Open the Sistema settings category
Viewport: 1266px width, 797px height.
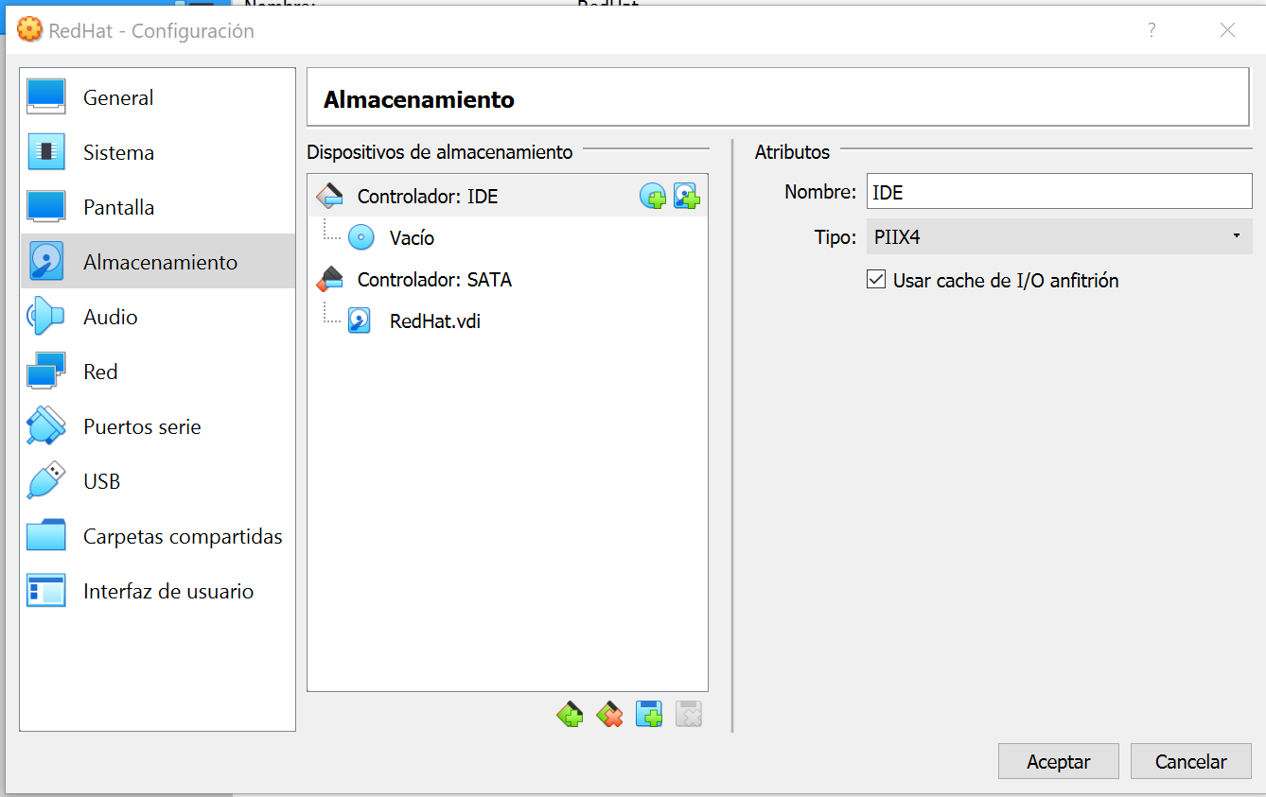[157, 152]
